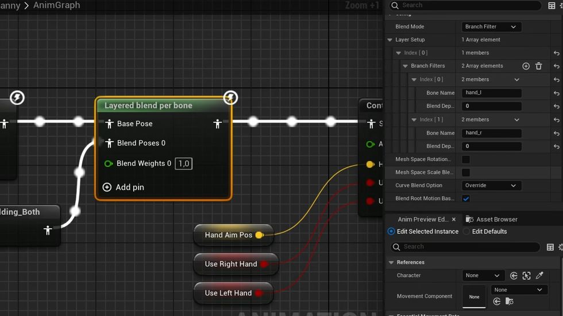Image resolution: width=563 pixels, height=316 pixels.
Task: Click the Add pin plus icon
Action: pos(107,187)
